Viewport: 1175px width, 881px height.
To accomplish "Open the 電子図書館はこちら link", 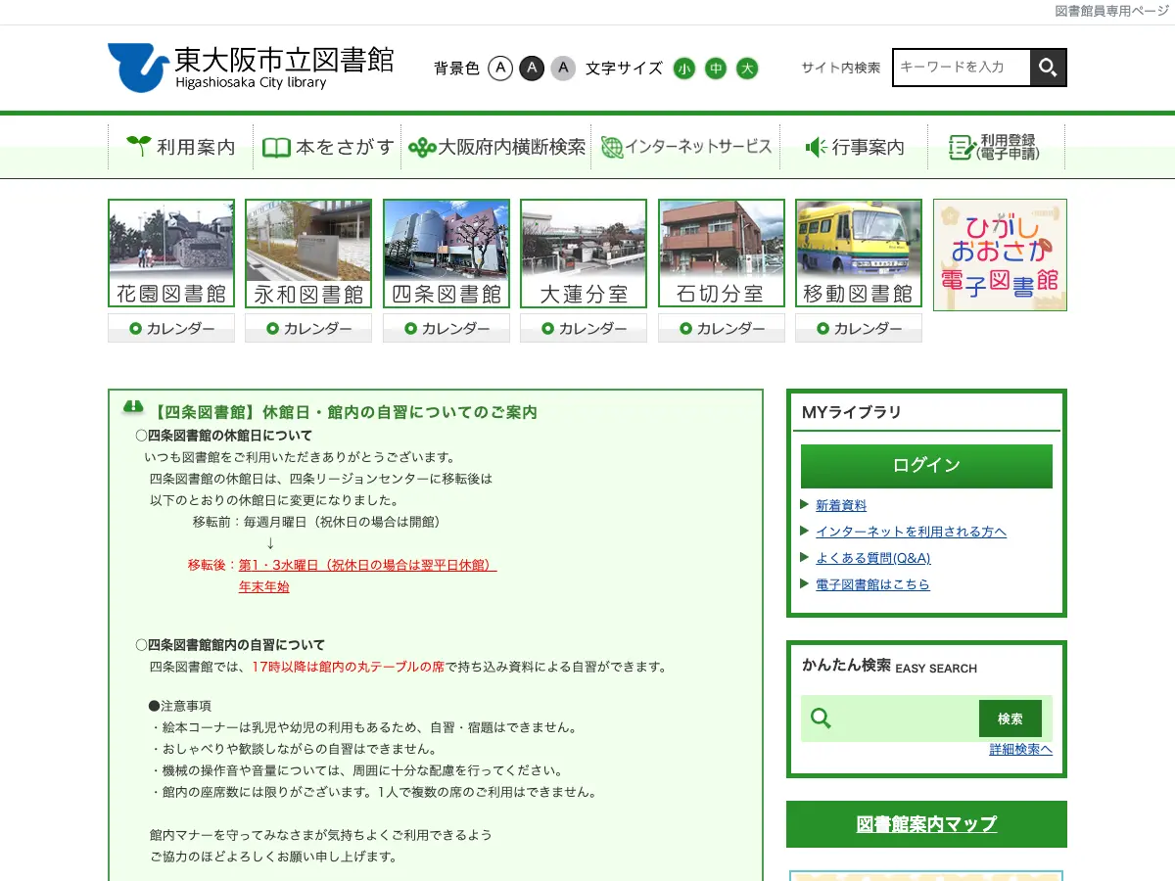I will tap(872, 584).
